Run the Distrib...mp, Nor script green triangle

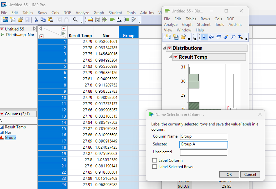(2, 35)
